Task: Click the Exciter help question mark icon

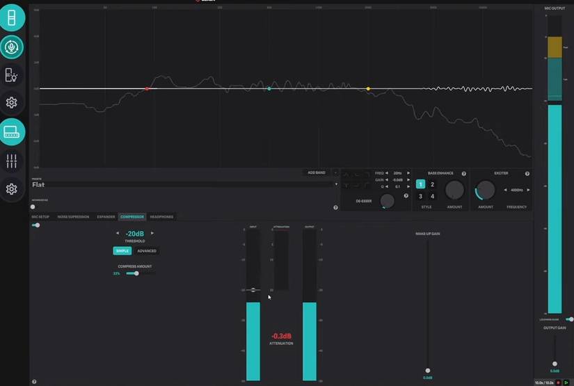Action: click(527, 173)
